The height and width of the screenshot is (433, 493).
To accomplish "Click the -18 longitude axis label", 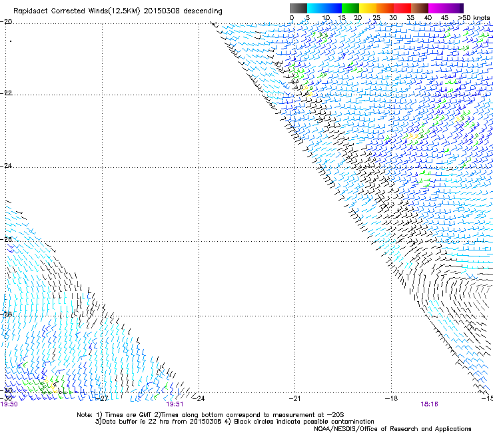I will (392, 398).
